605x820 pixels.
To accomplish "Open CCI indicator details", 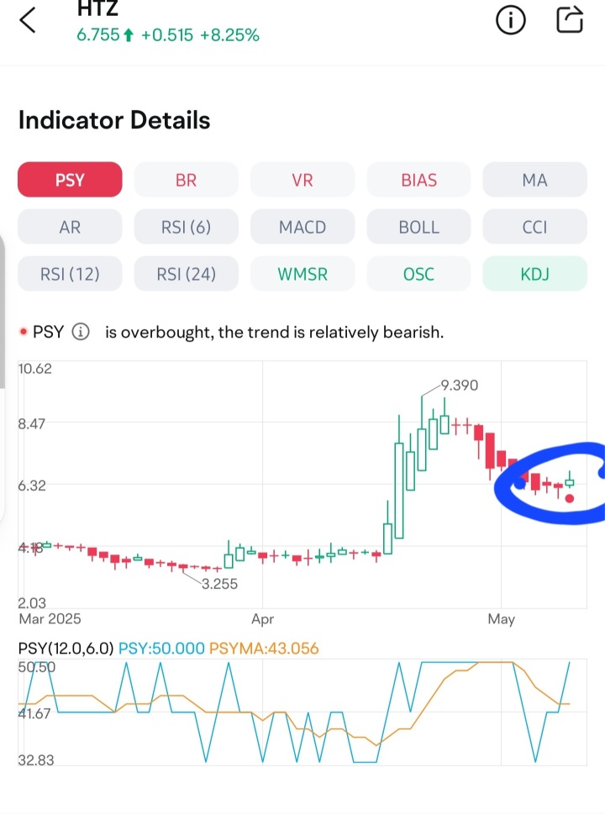I will click(535, 227).
